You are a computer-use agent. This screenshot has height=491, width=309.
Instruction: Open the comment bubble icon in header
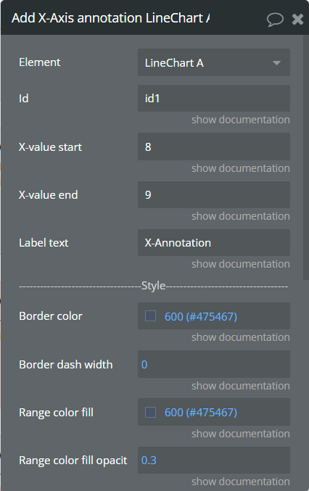tap(275, 20)
